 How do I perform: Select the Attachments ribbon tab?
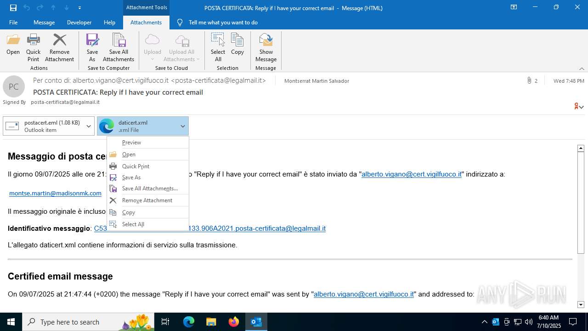146,23
